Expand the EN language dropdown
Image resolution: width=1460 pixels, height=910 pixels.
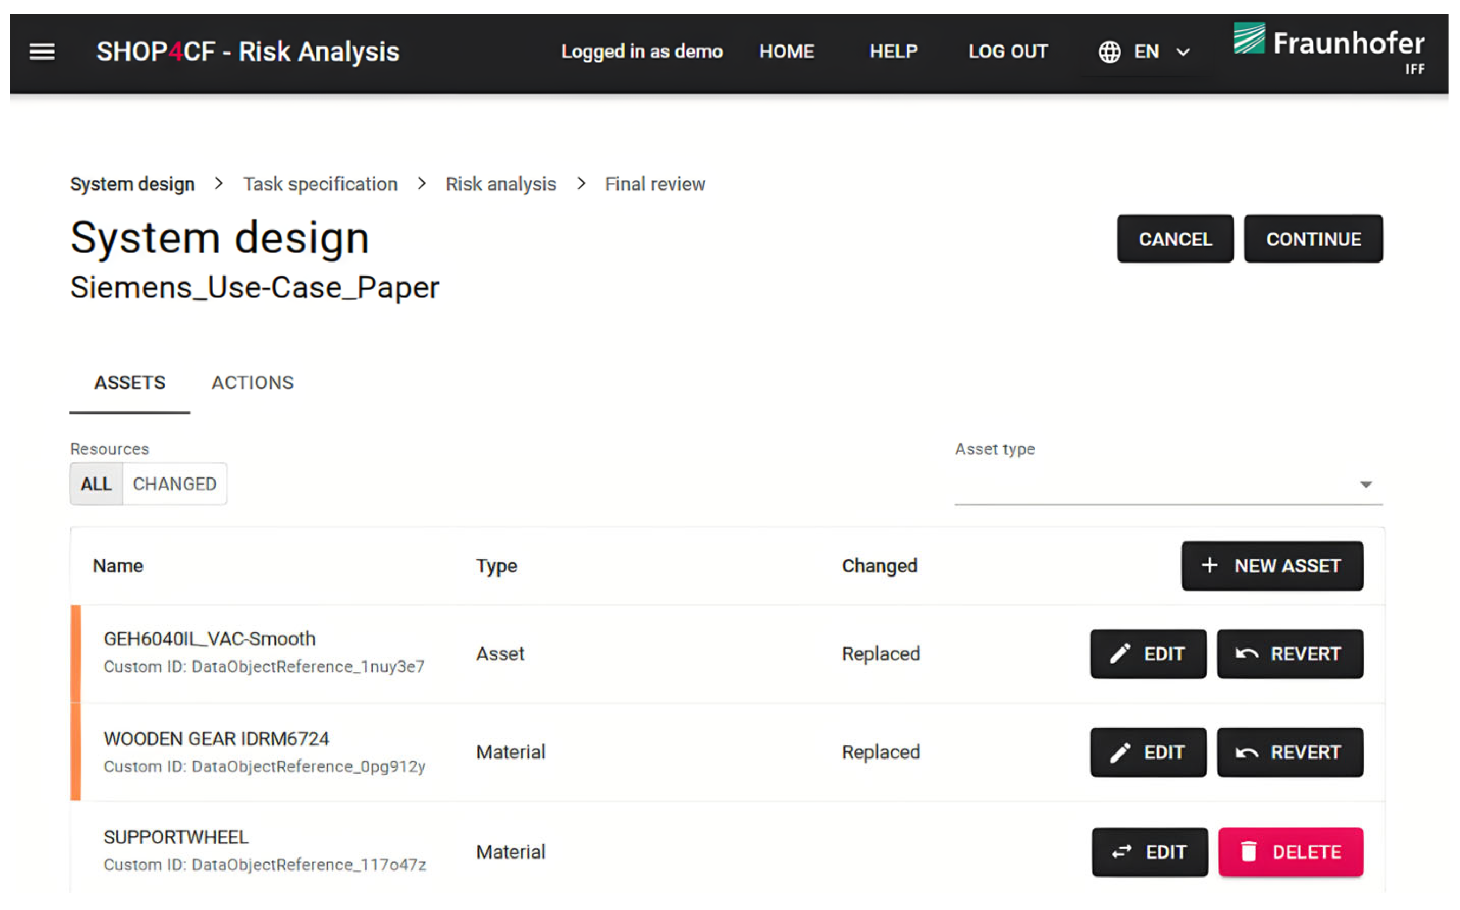click(1183, 53)
